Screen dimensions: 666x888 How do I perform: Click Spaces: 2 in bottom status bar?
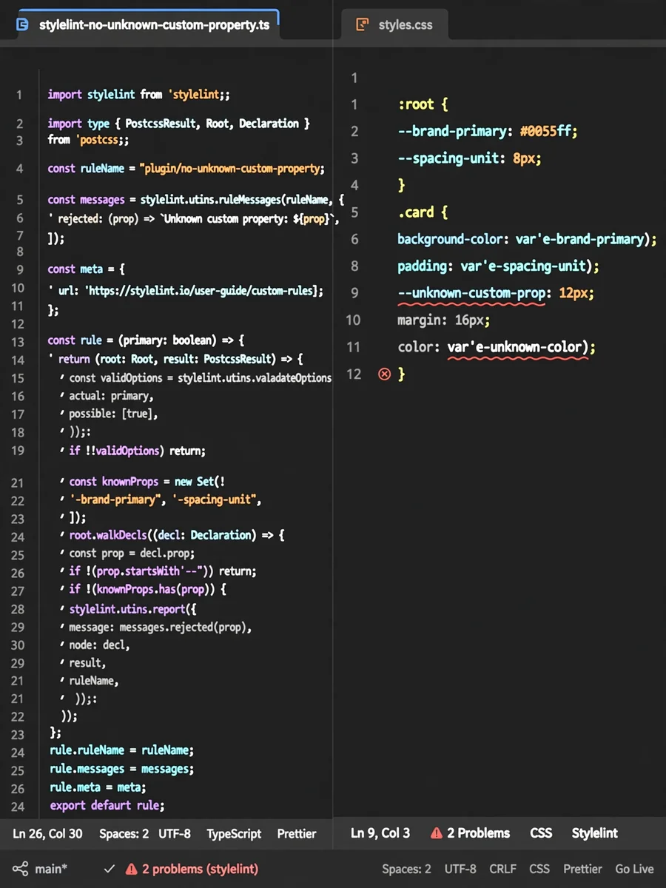tap(406, 869)
